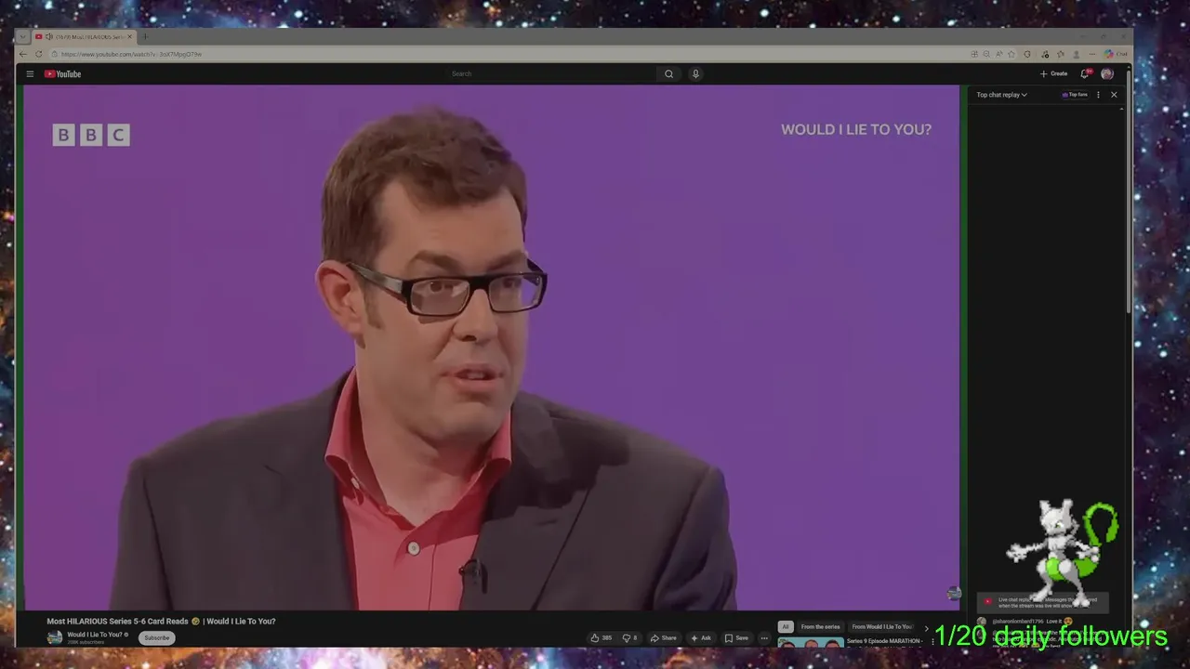
Task: Open the browser Chat sidebar button
Action: [1117, 54]
